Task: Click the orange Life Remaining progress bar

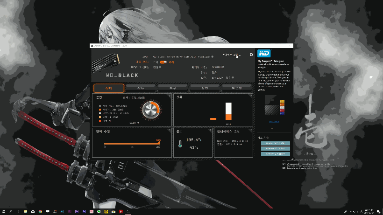Action: [132, 144]
